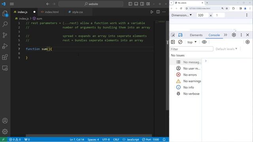Open the remote window status bar indicator
Image resolution: width=253 pixels, height=142 pixels.
tap(4, 140)
